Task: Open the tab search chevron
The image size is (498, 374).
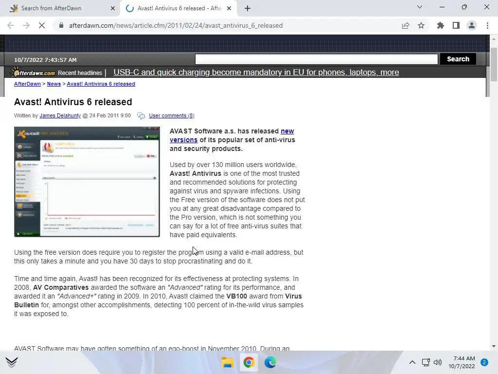Action: tap(420, 7)
